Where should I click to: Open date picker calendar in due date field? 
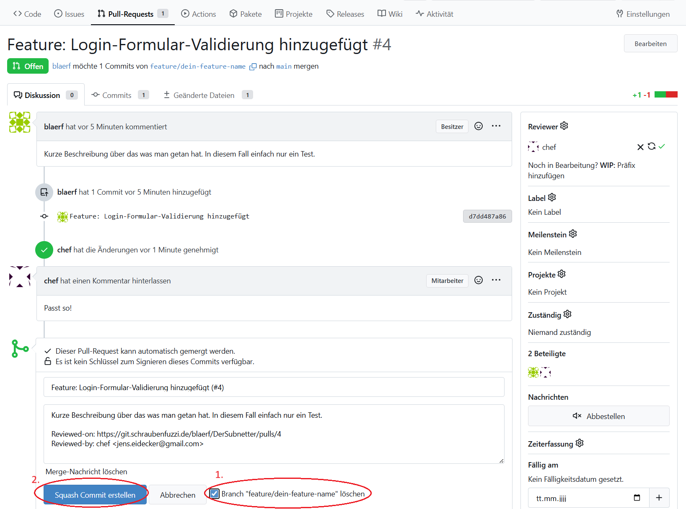point(637,498)
